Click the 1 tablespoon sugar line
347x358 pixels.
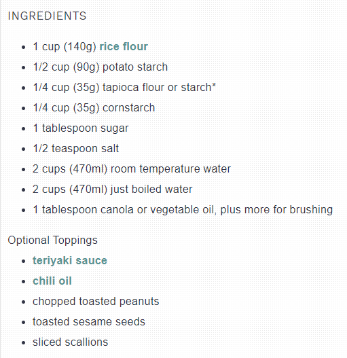coord(81,128)
